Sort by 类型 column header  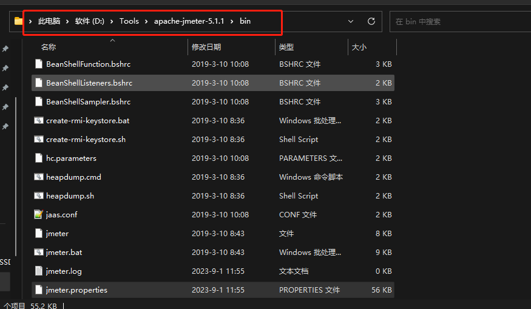286,47
